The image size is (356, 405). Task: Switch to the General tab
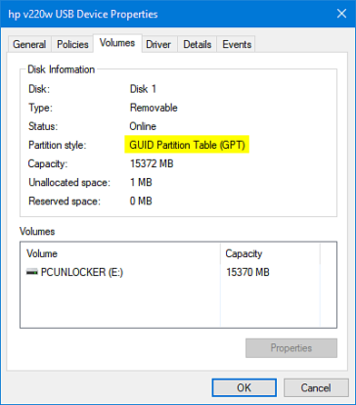click(29, 44)
